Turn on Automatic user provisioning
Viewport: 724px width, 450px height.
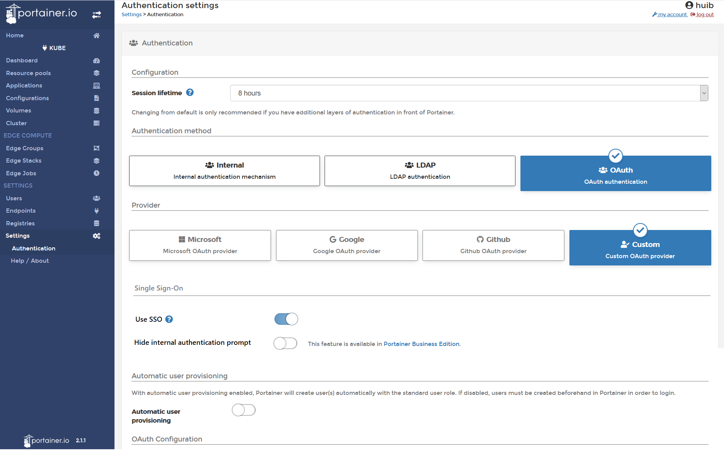tap(243, 410)
